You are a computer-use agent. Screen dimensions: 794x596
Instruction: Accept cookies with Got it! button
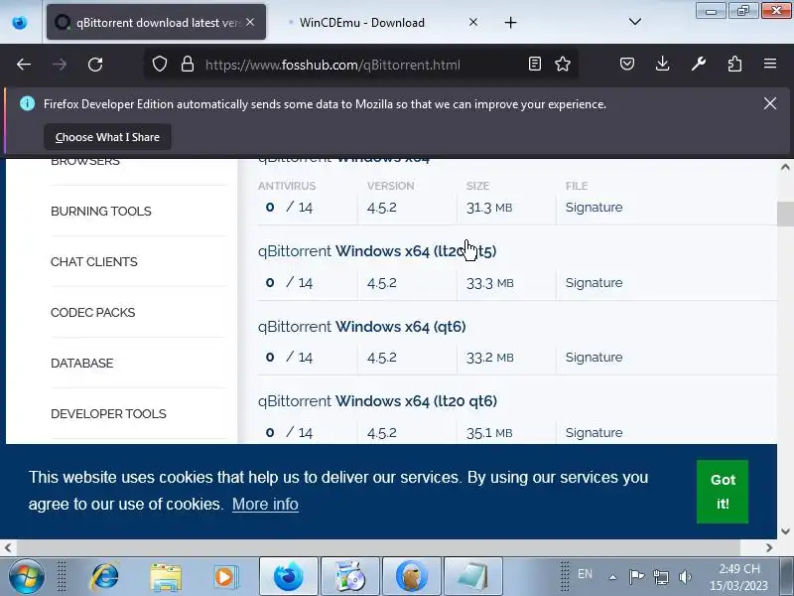point(723,492)
